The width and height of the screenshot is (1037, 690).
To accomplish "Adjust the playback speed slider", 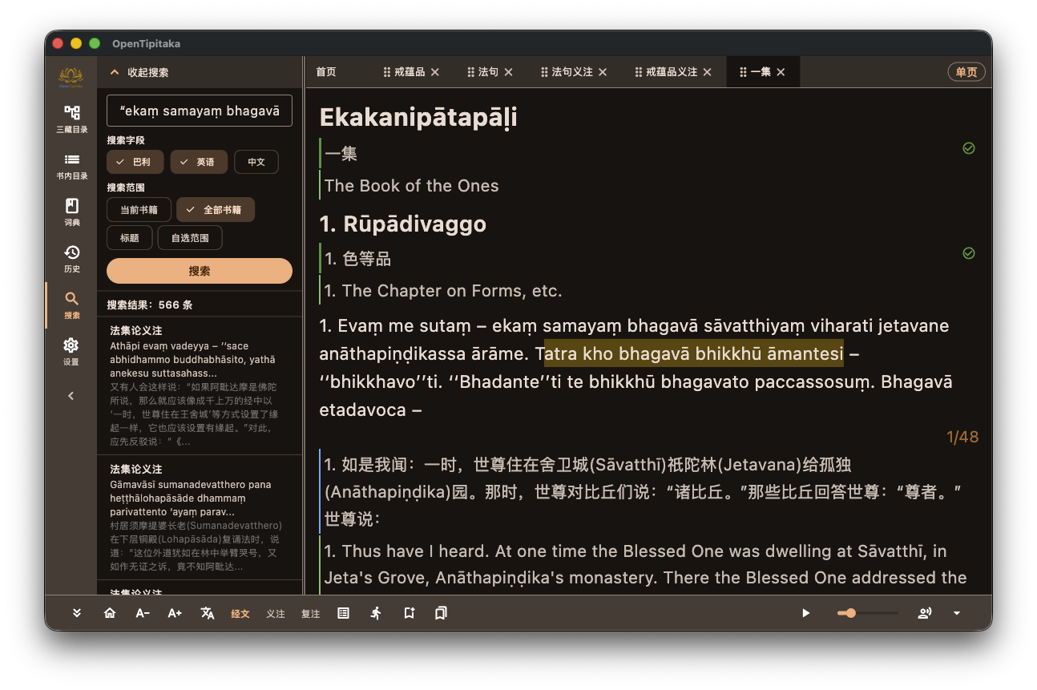I will click(867, 613).
